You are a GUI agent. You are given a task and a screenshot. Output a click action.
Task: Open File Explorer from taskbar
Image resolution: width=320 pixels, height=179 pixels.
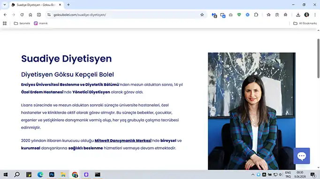click(x=63, y=174)
